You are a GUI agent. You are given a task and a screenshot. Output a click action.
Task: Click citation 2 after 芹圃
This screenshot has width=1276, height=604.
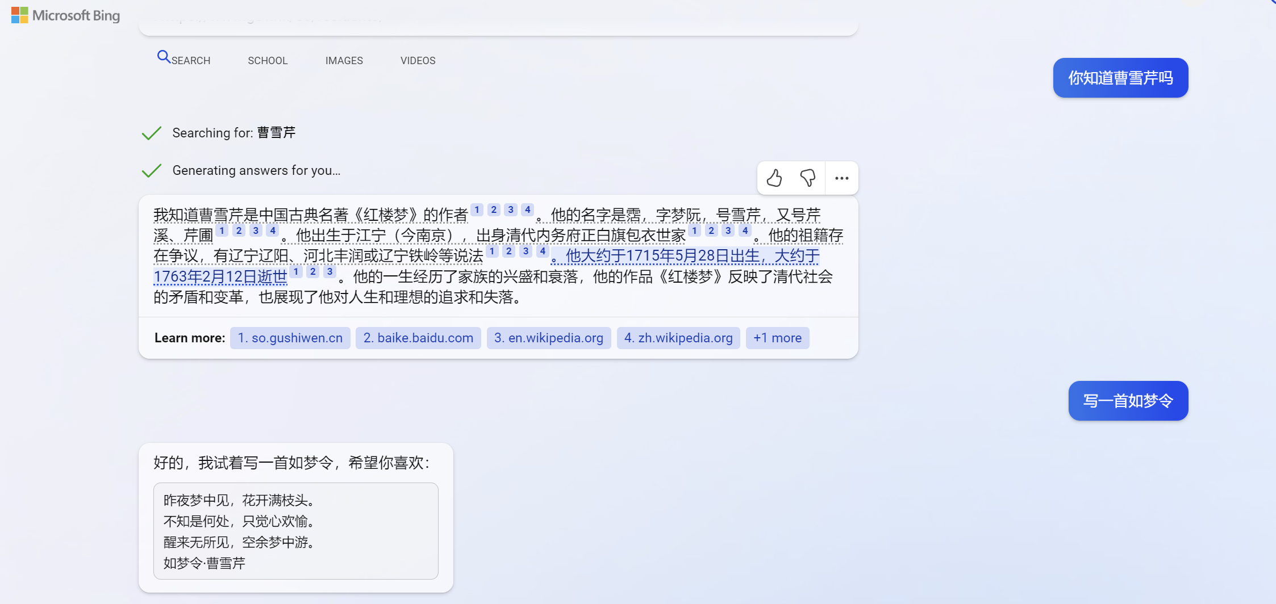click(239, 230)
